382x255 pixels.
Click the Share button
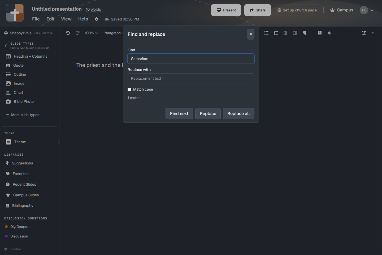point(258,10)
